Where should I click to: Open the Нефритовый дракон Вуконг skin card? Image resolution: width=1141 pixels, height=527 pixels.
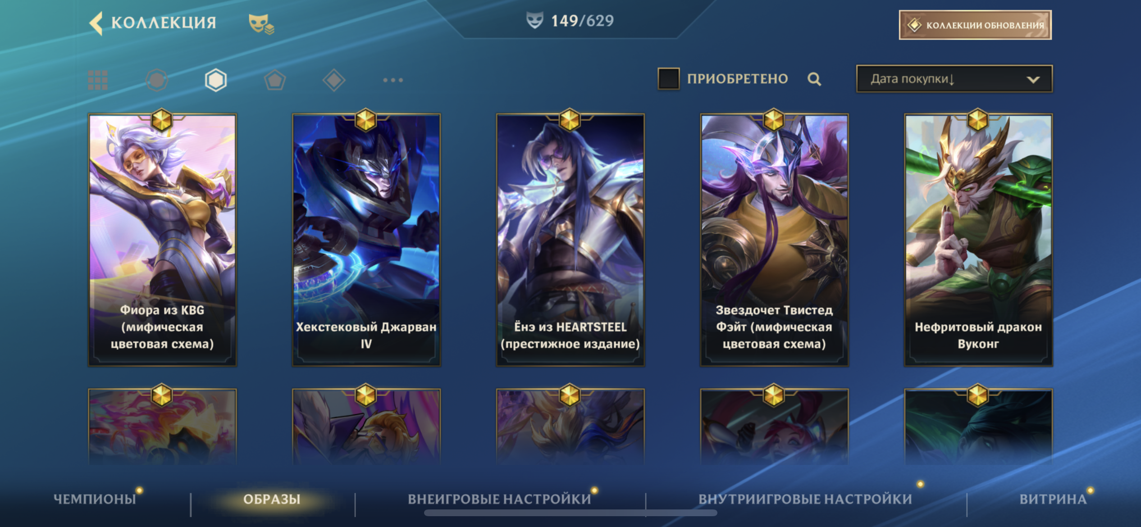coord(978,239)
